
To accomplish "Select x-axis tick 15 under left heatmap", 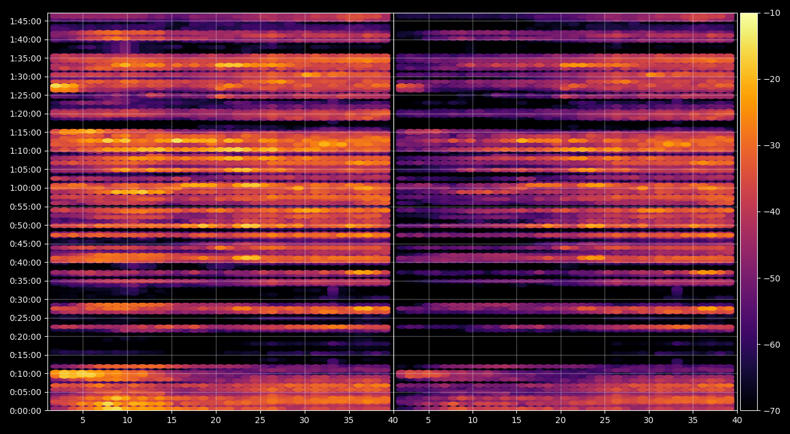I will pyautogui.click(x=172, y=420).
